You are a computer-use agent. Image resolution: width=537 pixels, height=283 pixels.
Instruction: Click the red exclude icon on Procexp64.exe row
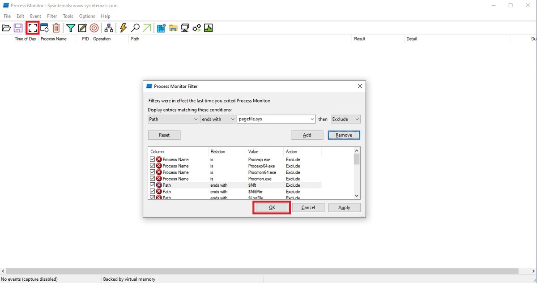point(159,166)
